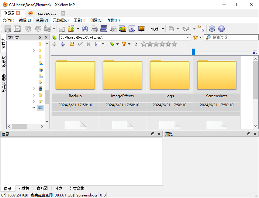
Task: Open the 布局 (Layout) dropdown
Action: [156, 29]
